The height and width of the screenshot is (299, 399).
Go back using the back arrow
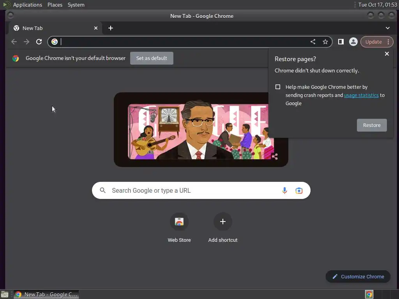(14, 42)
